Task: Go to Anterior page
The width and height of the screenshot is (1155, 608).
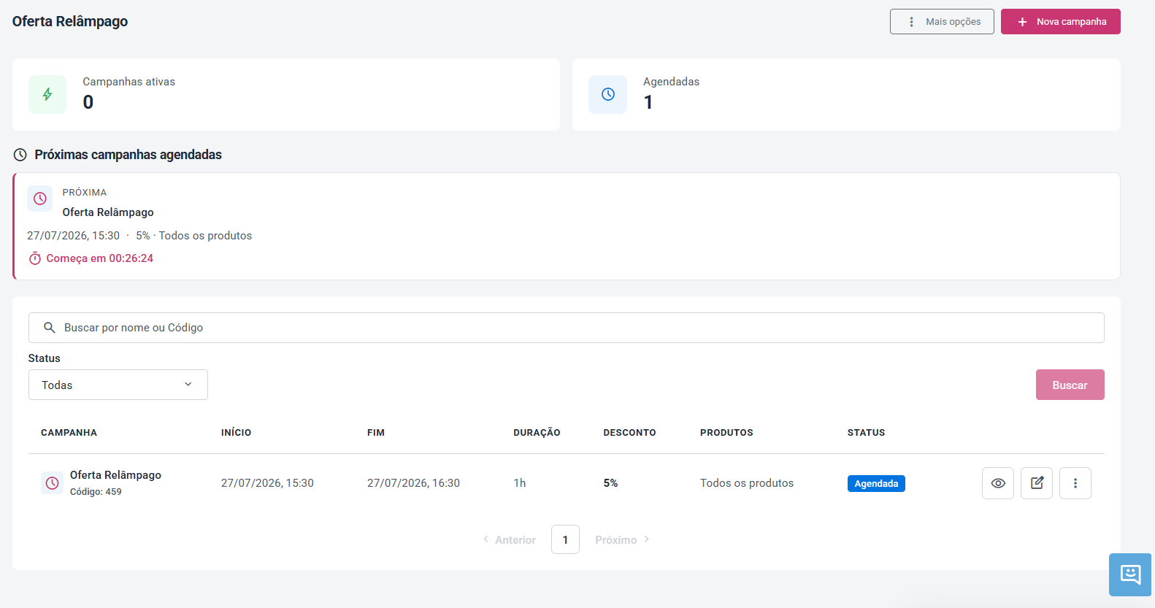Action: [510, 540]
